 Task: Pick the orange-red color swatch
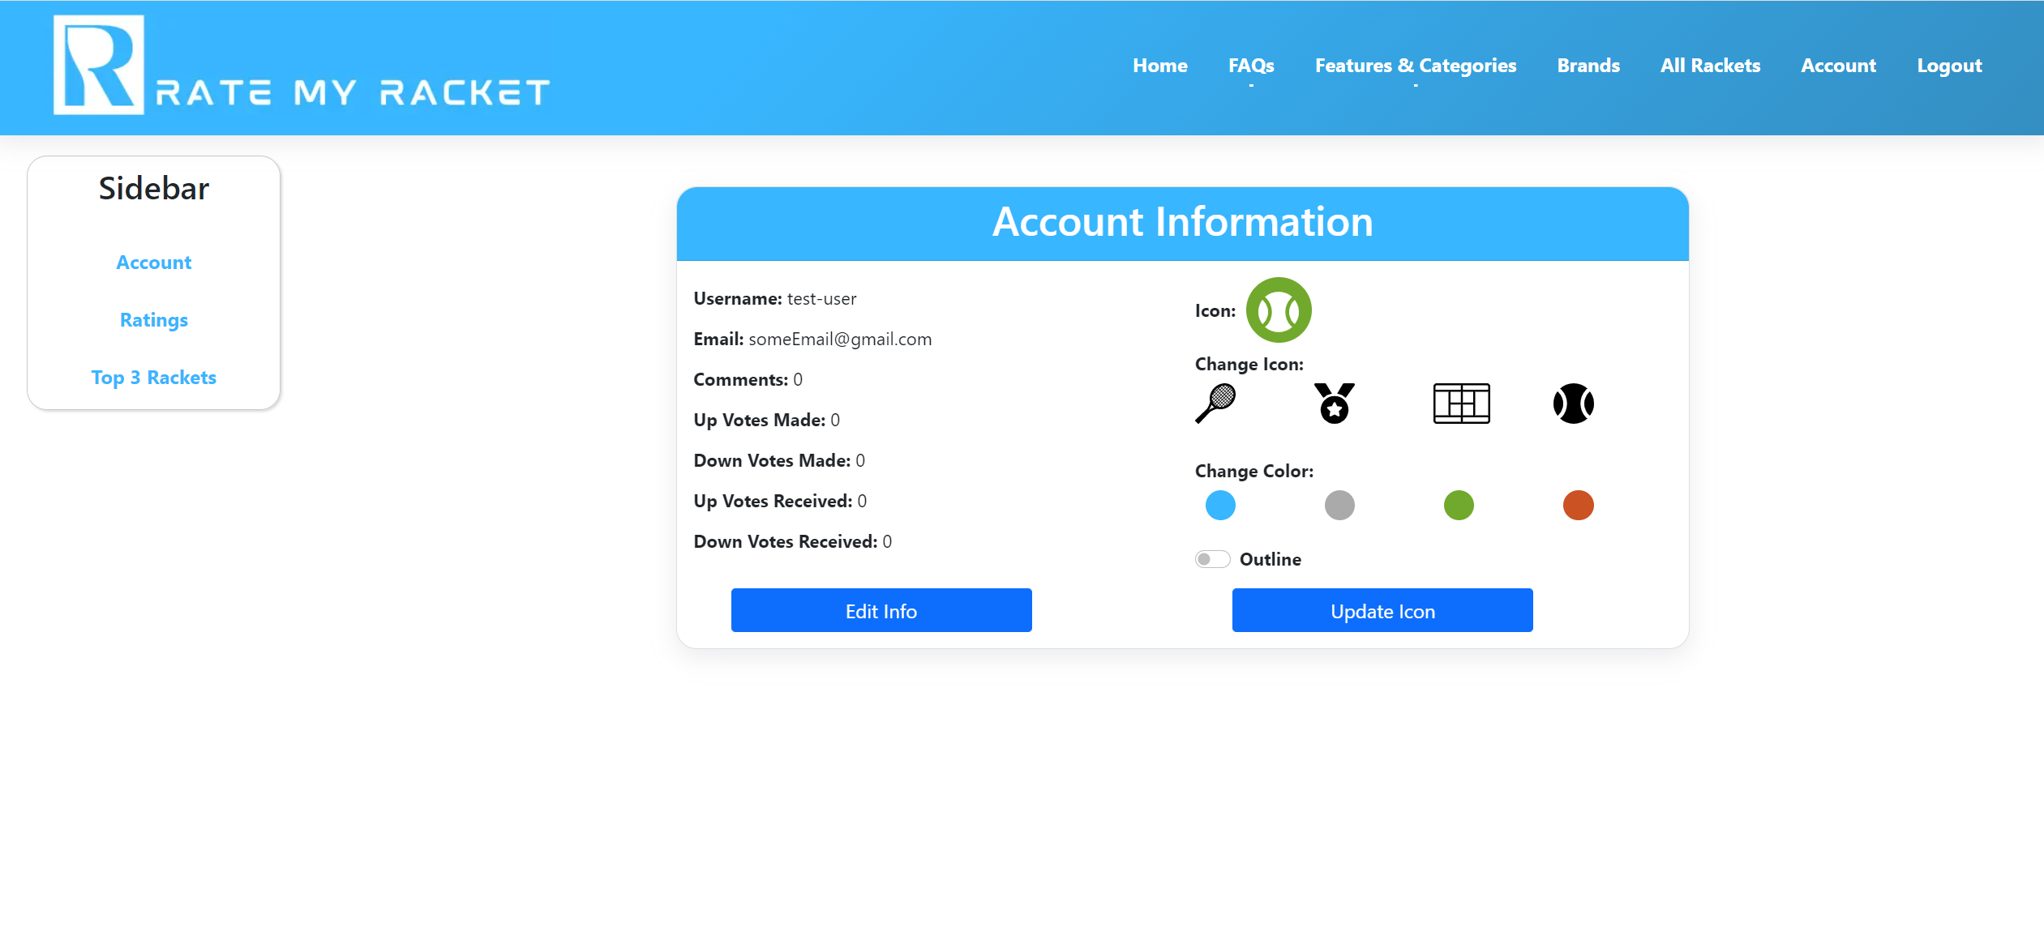point(1578,505)
